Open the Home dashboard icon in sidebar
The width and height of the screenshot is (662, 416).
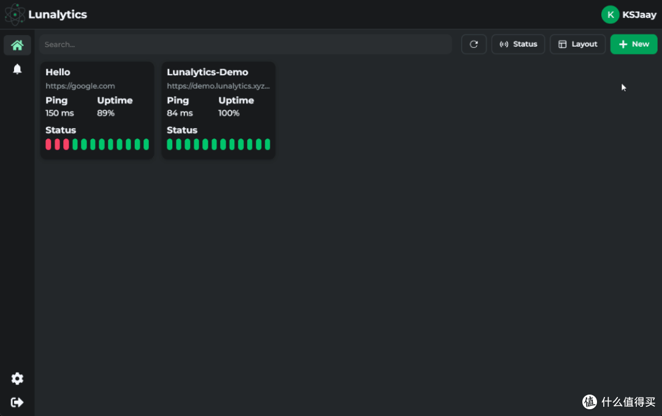(x=17, y=45)
